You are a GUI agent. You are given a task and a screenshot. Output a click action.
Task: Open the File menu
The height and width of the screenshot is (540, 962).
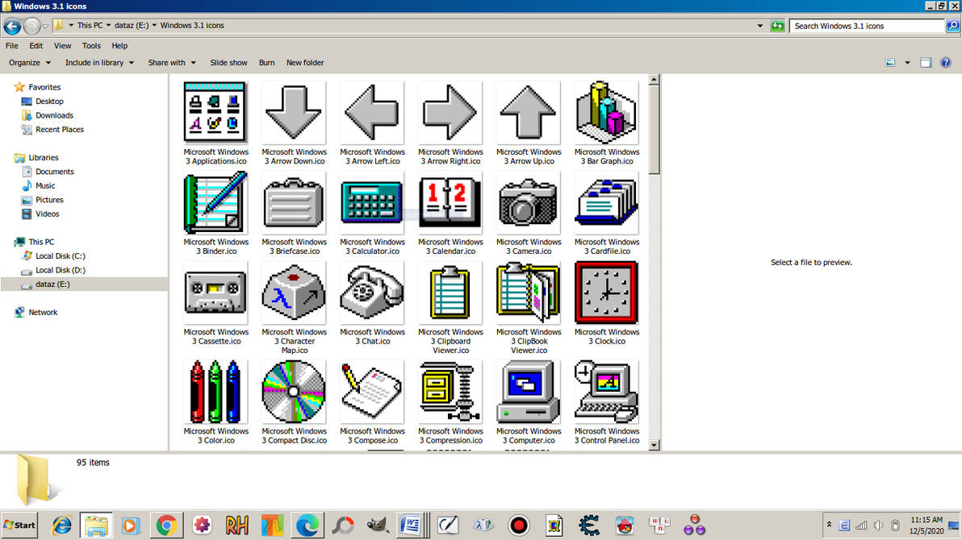11,46
